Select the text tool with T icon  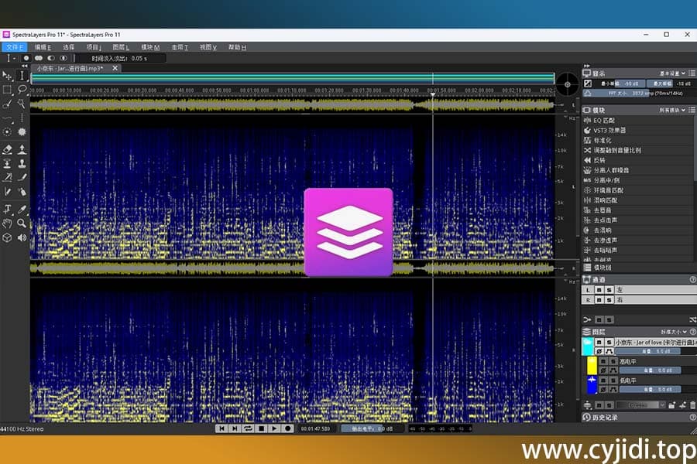click(x=7, y=209)
